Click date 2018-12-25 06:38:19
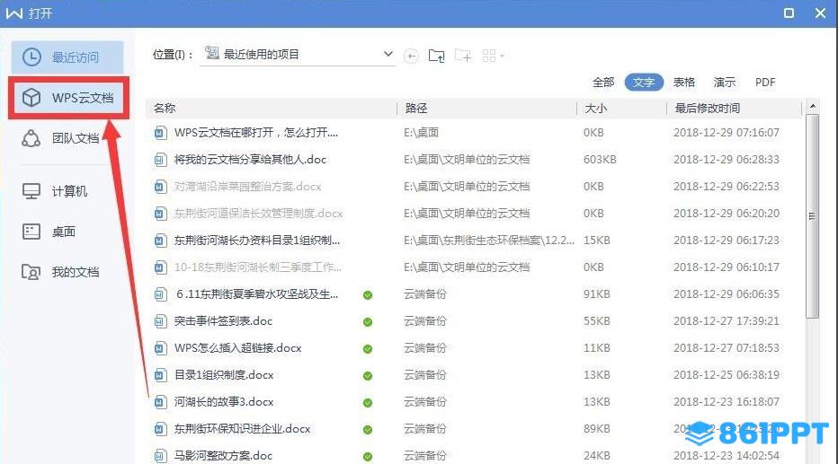This screenshot has width=838, height=464. click(727, 375)
